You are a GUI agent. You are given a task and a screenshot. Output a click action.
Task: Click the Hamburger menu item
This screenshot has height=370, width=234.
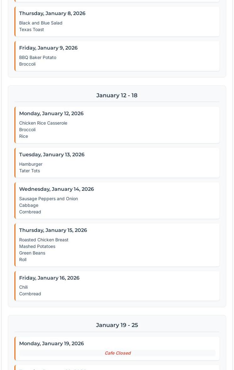31,164
